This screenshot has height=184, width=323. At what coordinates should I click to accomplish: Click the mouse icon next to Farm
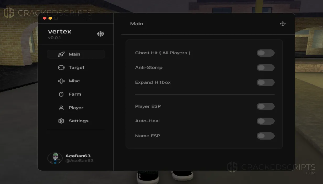pos(61,94)
